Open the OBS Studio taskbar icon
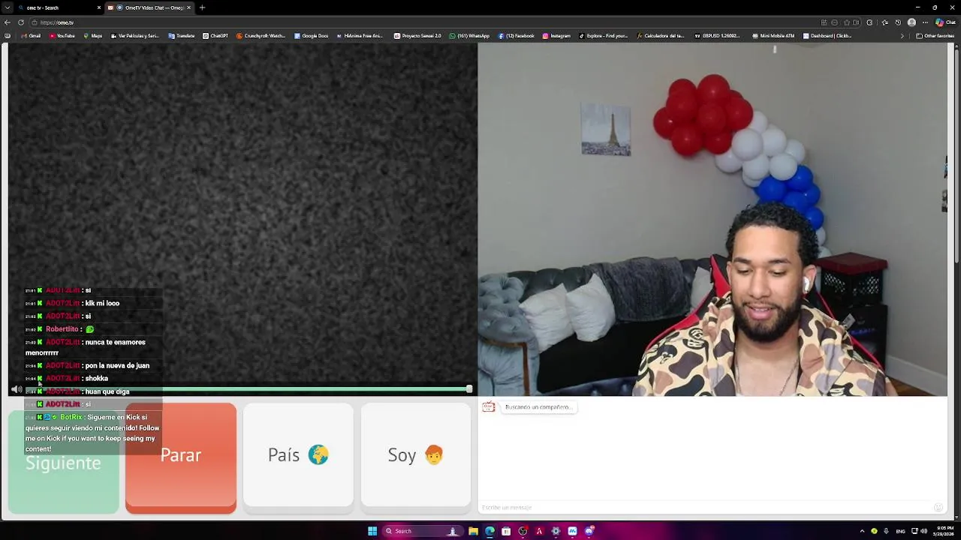Viewport: 961px width, 540px height. point(523,531)
